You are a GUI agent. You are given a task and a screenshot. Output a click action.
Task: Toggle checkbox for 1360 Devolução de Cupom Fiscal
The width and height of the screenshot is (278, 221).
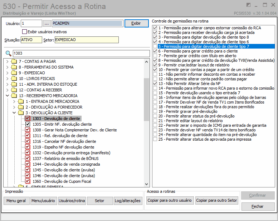28,181
